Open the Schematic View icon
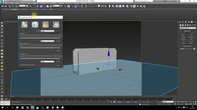Image resolution: width=197 pixels, height=110 pixels. click(x=123, y=6)
